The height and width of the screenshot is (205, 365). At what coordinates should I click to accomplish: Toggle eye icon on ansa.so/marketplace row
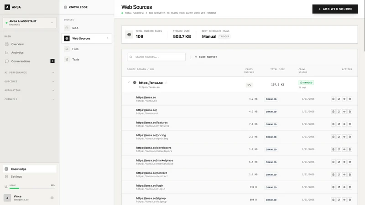coord(344,162)
